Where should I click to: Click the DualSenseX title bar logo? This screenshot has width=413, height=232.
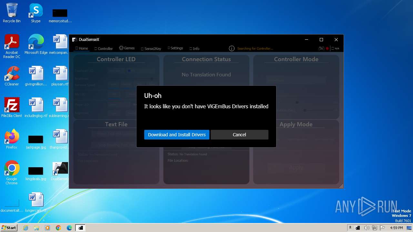pyautogui.click(x=74, y=40)
